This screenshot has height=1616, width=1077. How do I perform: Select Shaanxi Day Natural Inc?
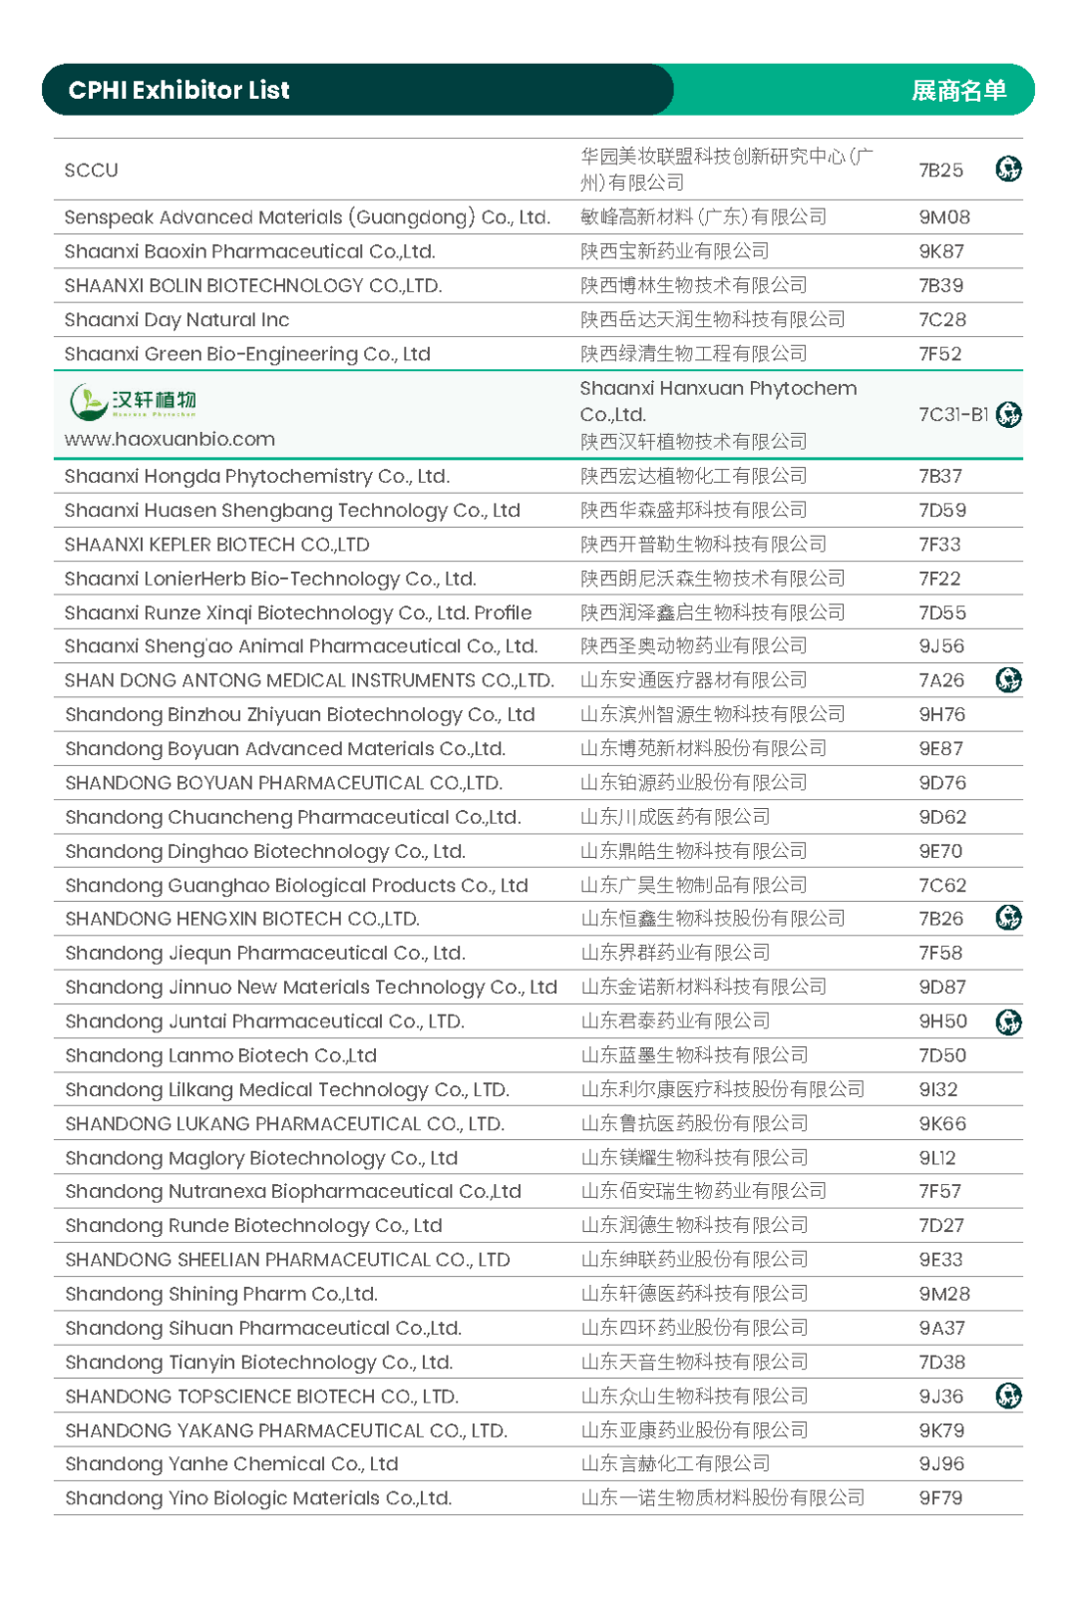pyautogui.click(x=177, y=320)
